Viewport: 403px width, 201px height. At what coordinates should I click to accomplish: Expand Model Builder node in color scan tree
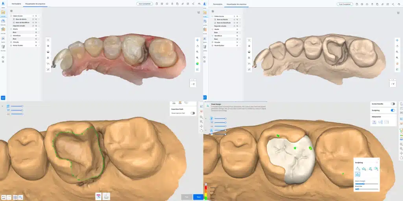point(11,46)
